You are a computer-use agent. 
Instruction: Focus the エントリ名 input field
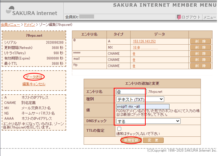(x=131, y=92)
